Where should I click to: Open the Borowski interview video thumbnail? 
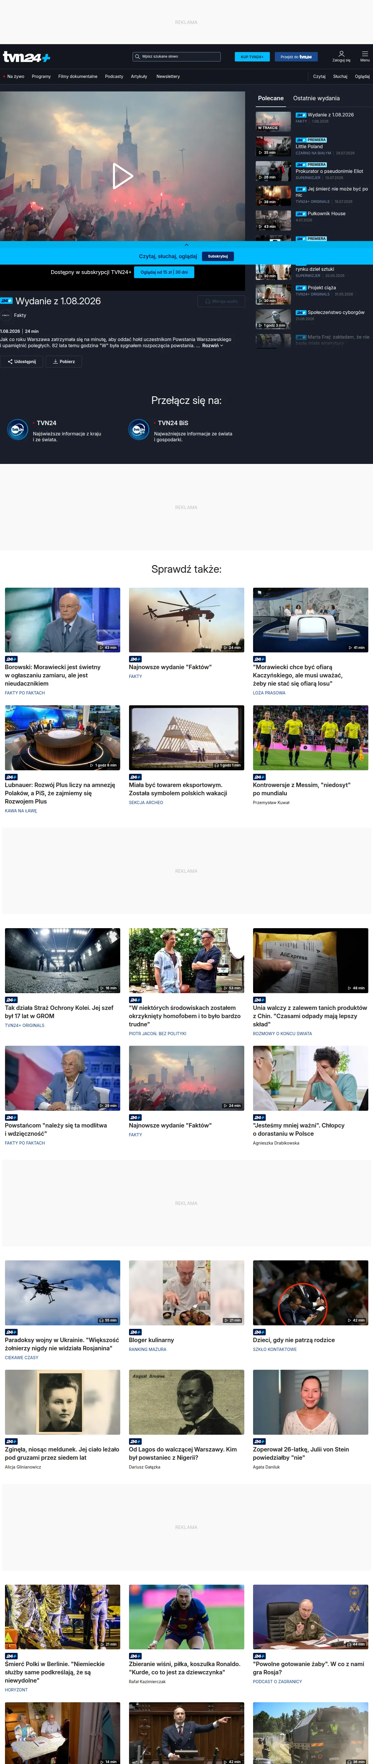click(62, 620)
